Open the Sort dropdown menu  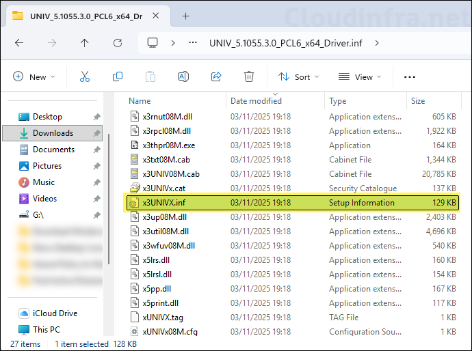(x=298, y=77)
